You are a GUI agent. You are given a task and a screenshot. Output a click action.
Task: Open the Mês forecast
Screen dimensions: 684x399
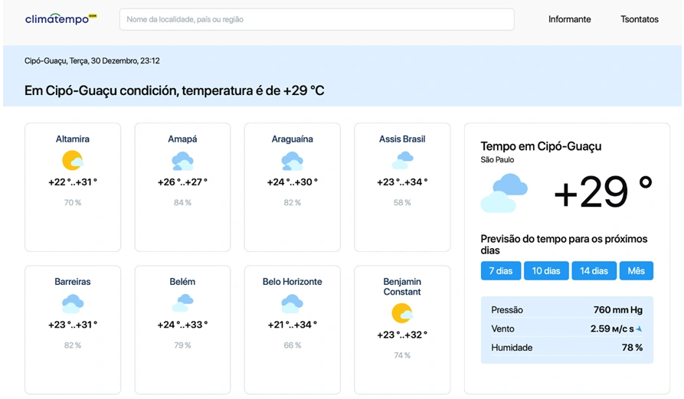(x=637, y=271)
